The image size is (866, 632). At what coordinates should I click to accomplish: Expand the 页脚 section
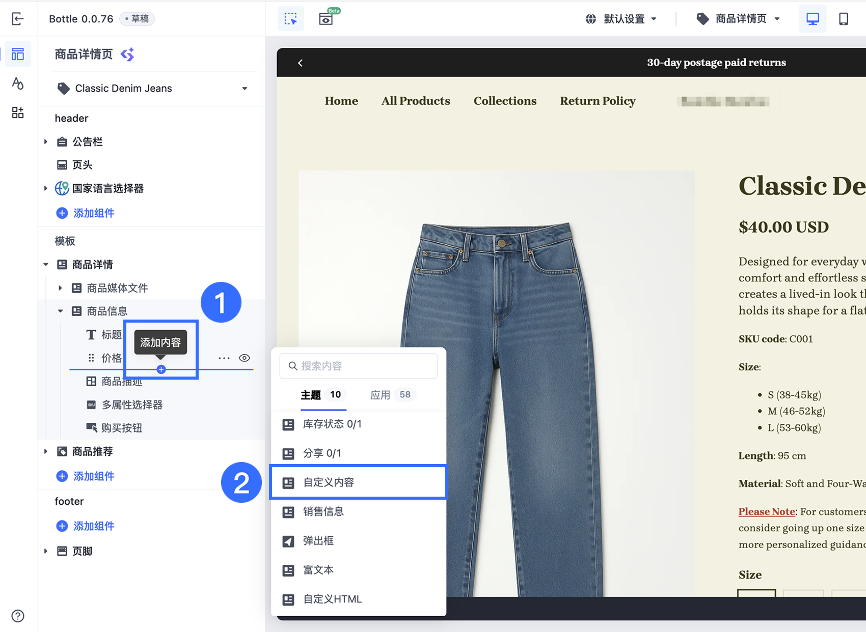pyautogui.click(x=45, y=551)
